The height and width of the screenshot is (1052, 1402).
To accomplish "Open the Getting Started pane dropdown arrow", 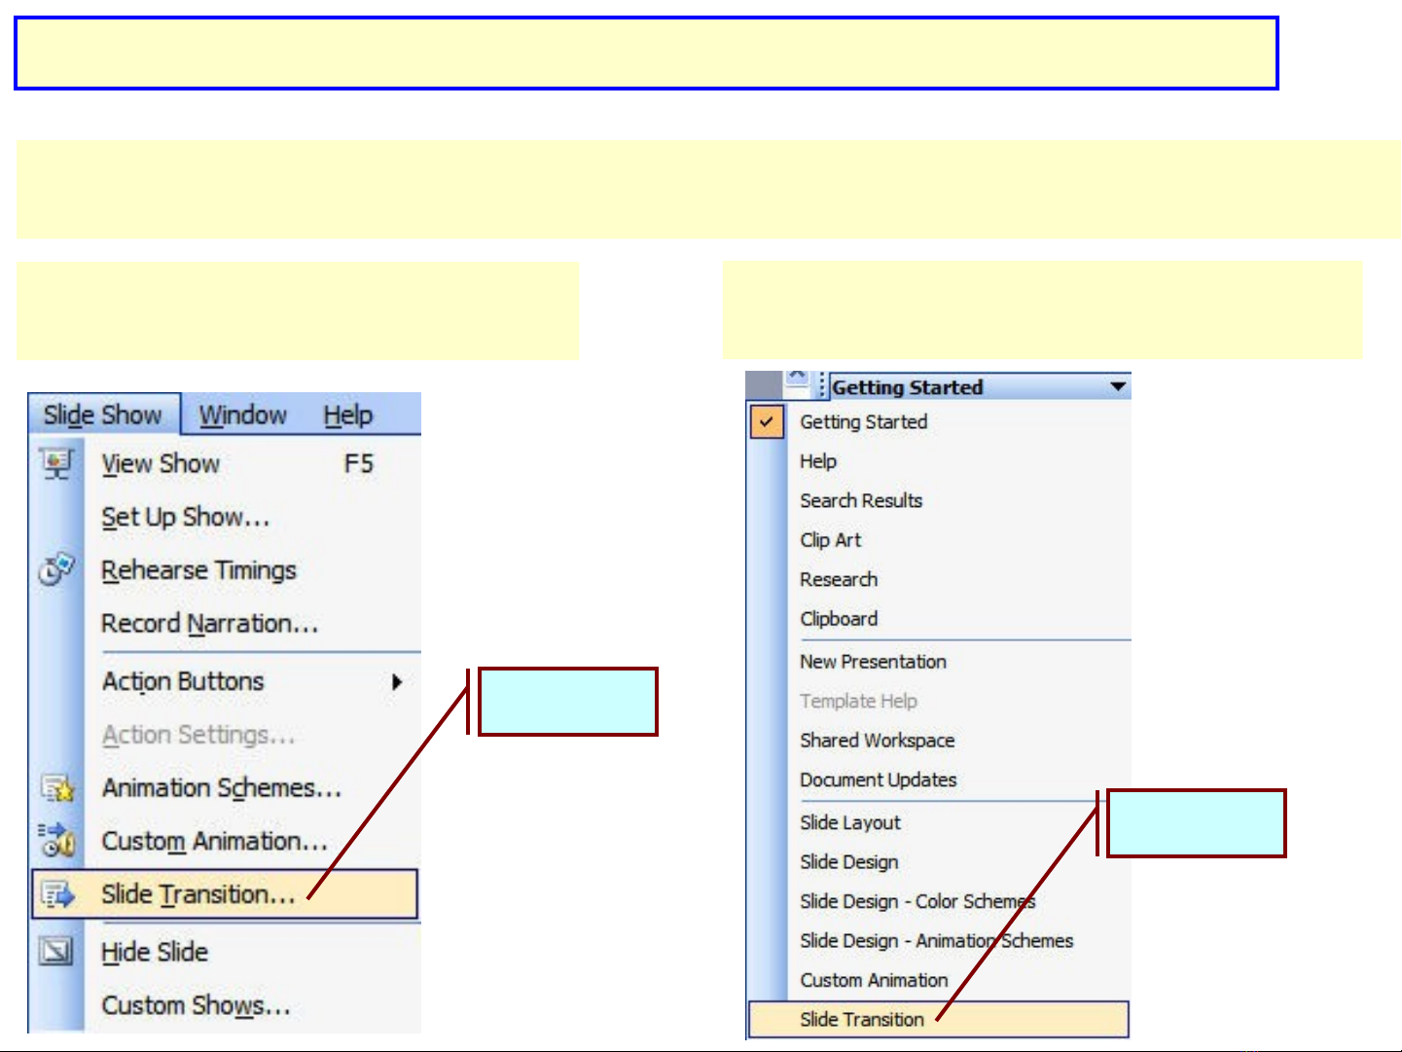I will click(x=1118, y=387).
